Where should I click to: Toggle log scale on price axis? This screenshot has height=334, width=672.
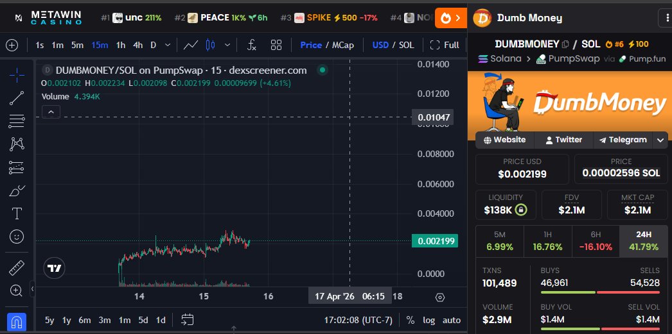tap(429, 320)
